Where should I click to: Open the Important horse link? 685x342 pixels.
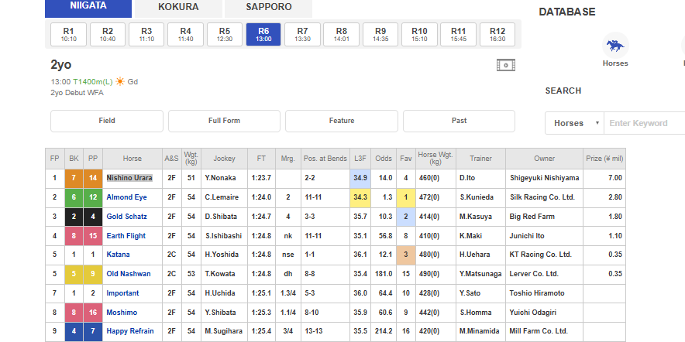tap(122, 293)
